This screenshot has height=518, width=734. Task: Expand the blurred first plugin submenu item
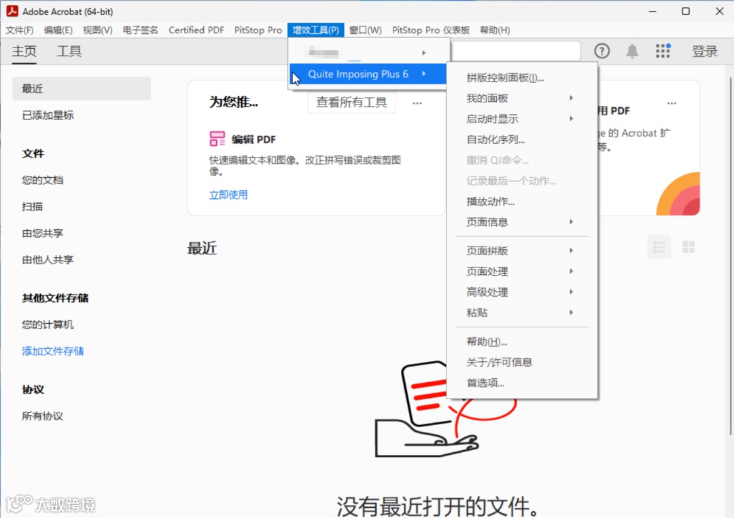(368, 53)
